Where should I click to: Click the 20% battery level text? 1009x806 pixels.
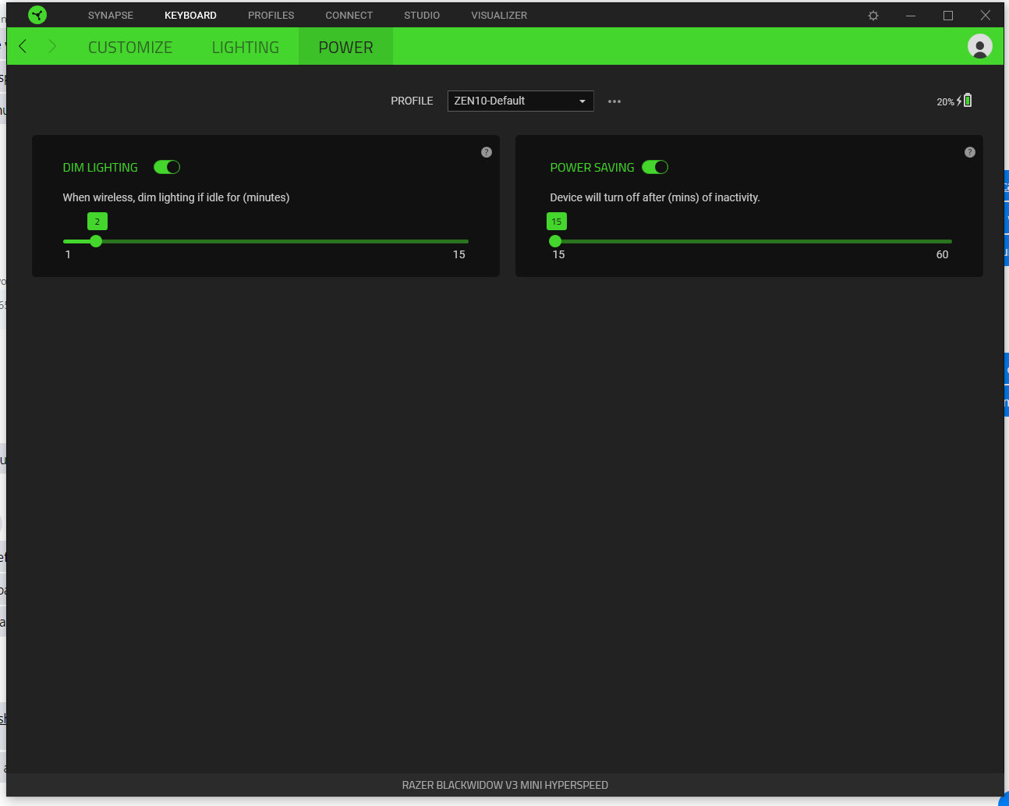946,102
